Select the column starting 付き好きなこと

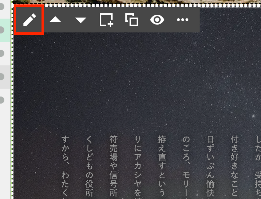(234, 167)
